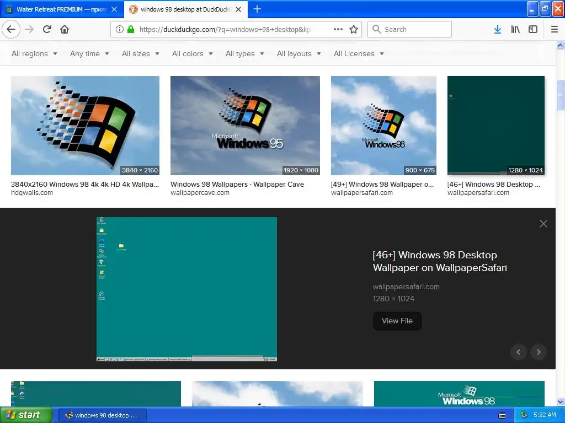Open wallpapercave.com source link
This screenshot has height=423, width=565.
[200, 193]
